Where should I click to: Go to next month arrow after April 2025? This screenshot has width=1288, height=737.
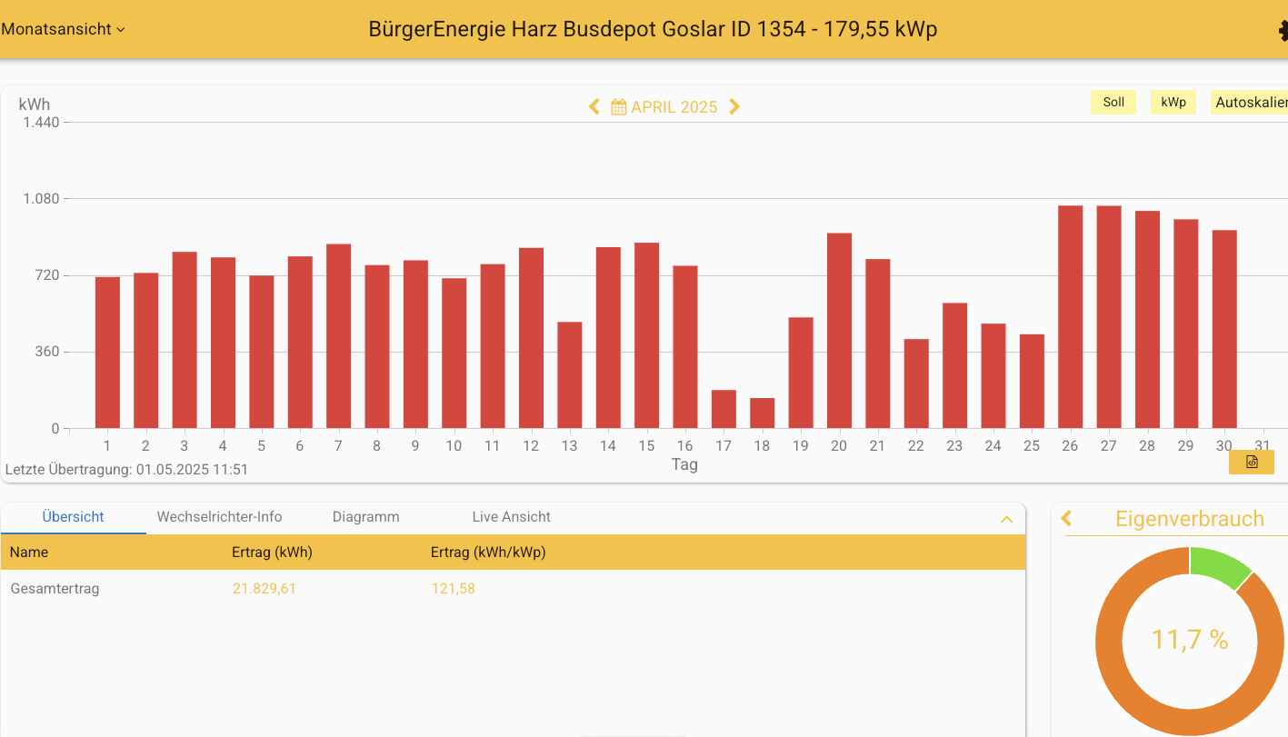pos(734,107)
